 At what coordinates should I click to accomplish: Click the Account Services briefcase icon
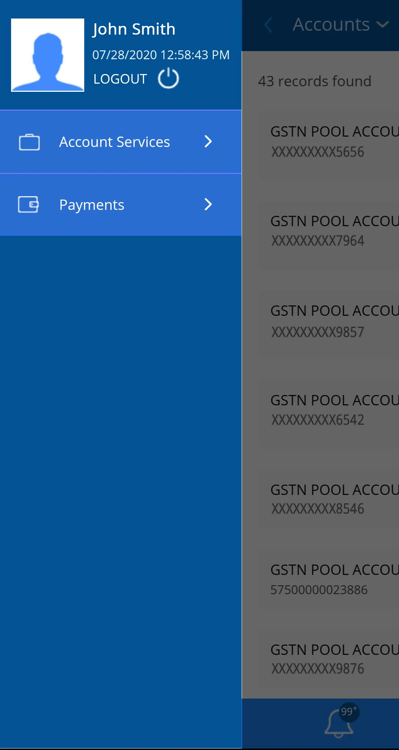tap(29, 142)
